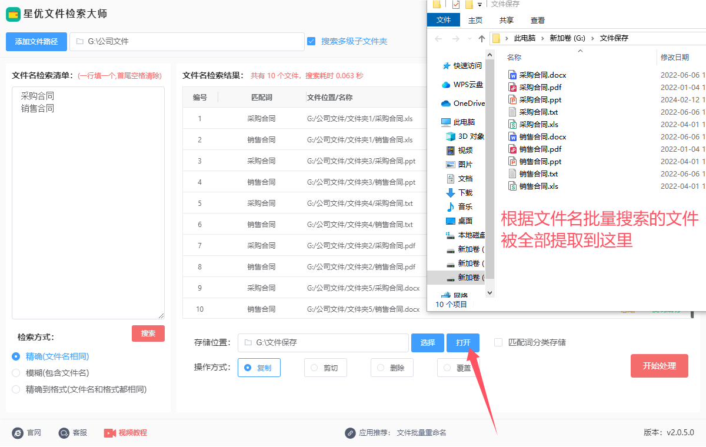The width and height of the screenshot is (706, 447).
Task: Click the 应用推荐 link icon in footer
Action: [x=350, y=433]
